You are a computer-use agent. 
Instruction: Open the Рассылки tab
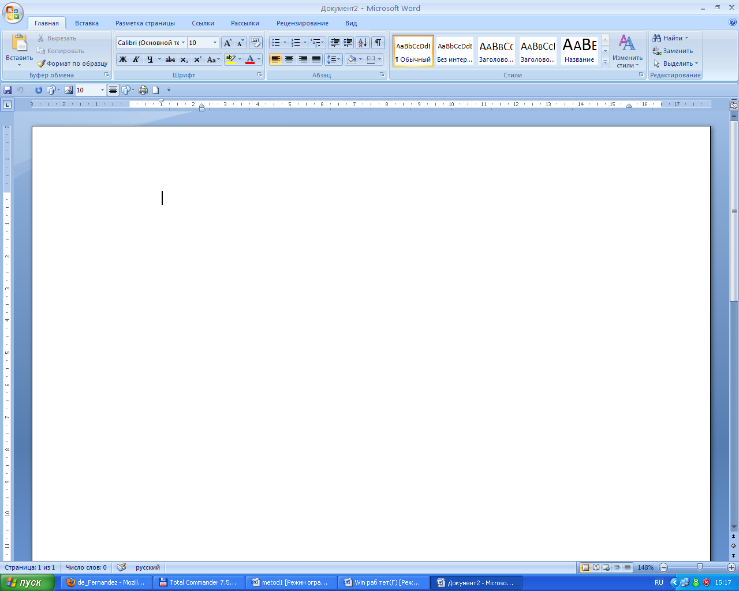(x=245, y=23)
